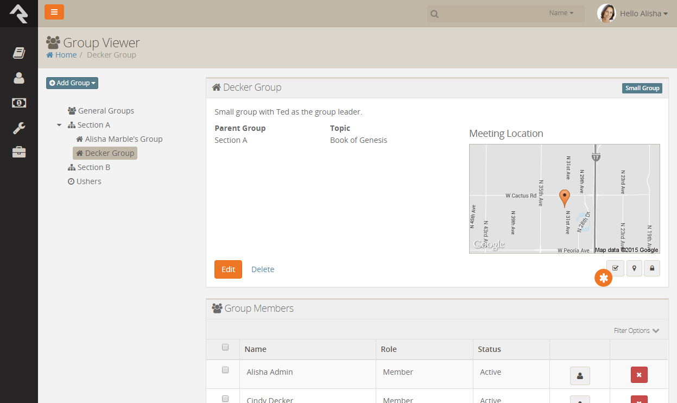This screenshot has height=403, width=677.
Task: Select Alisha Marble's Group in the tree
Action: (x=119, y=139)
